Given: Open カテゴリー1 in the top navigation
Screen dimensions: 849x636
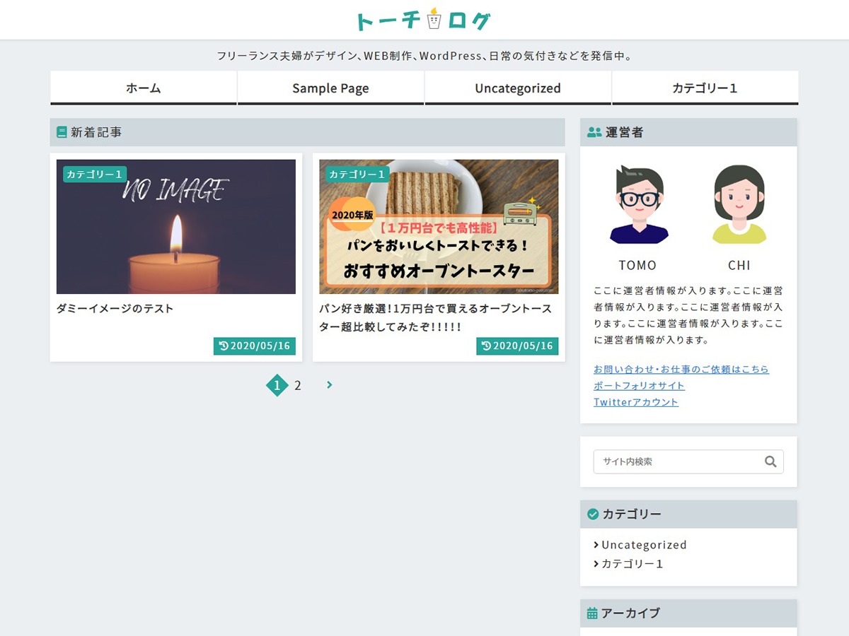Looking at the screenshot, I should pos(705,88).
